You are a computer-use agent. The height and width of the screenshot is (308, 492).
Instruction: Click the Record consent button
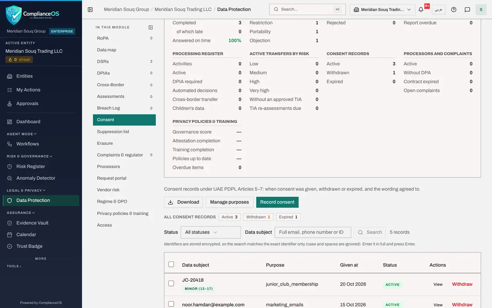point(277,202)
